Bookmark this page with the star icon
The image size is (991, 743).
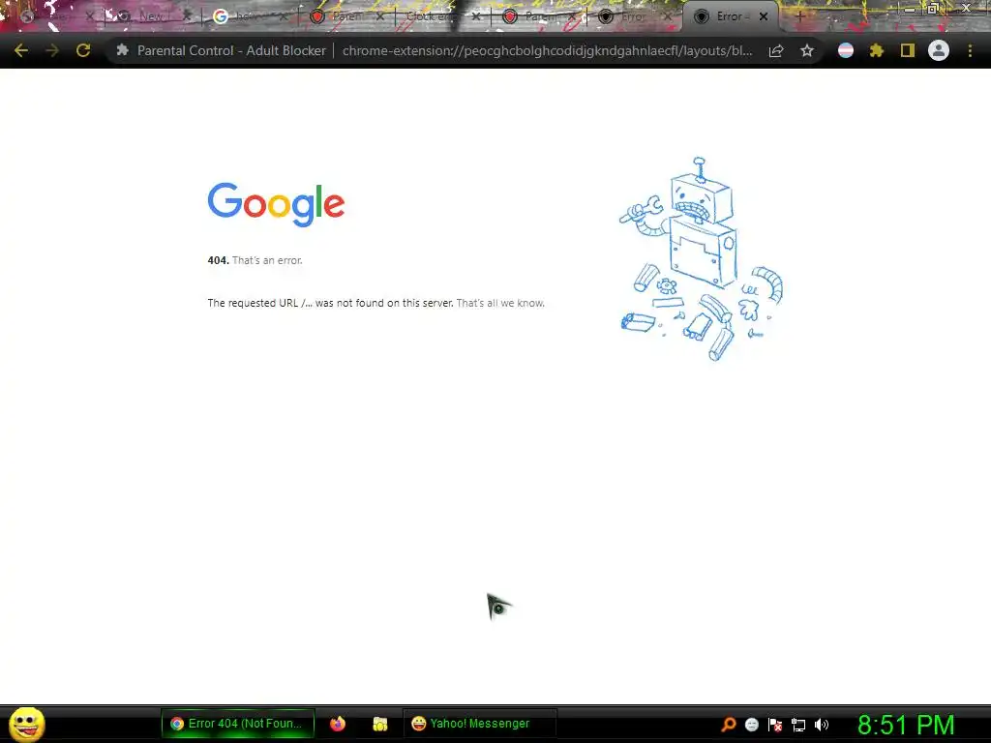[x=807, y=50]
